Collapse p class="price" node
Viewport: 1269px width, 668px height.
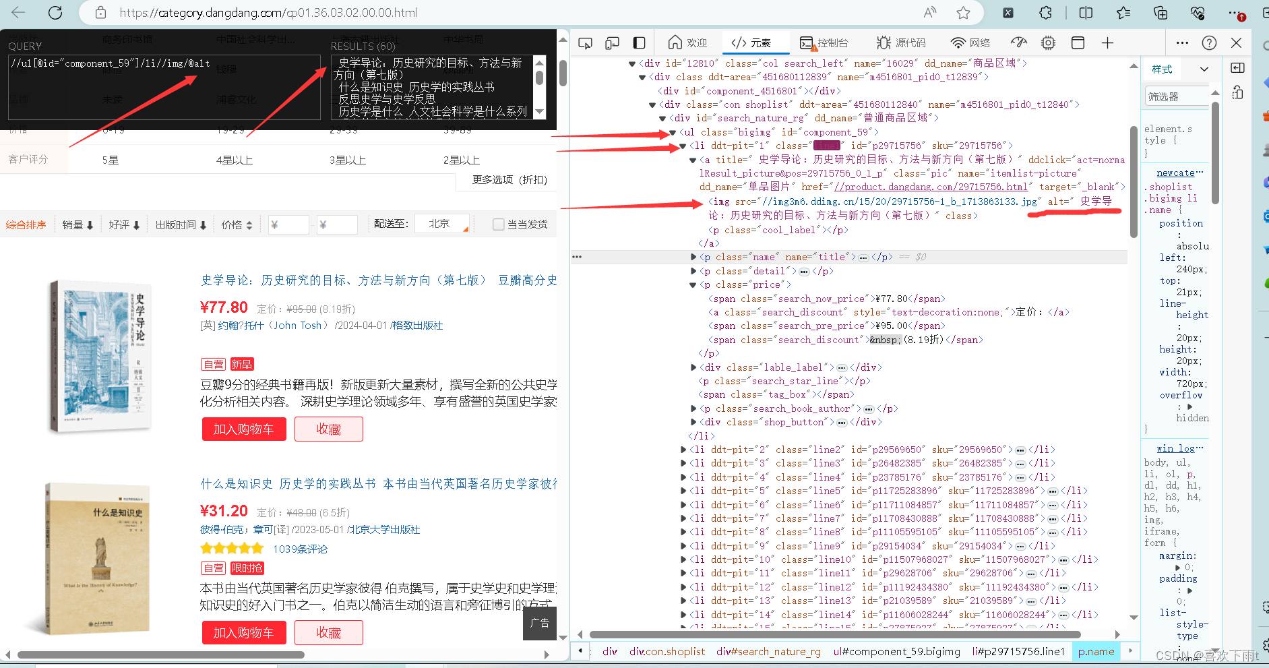(x=693, y=285)
